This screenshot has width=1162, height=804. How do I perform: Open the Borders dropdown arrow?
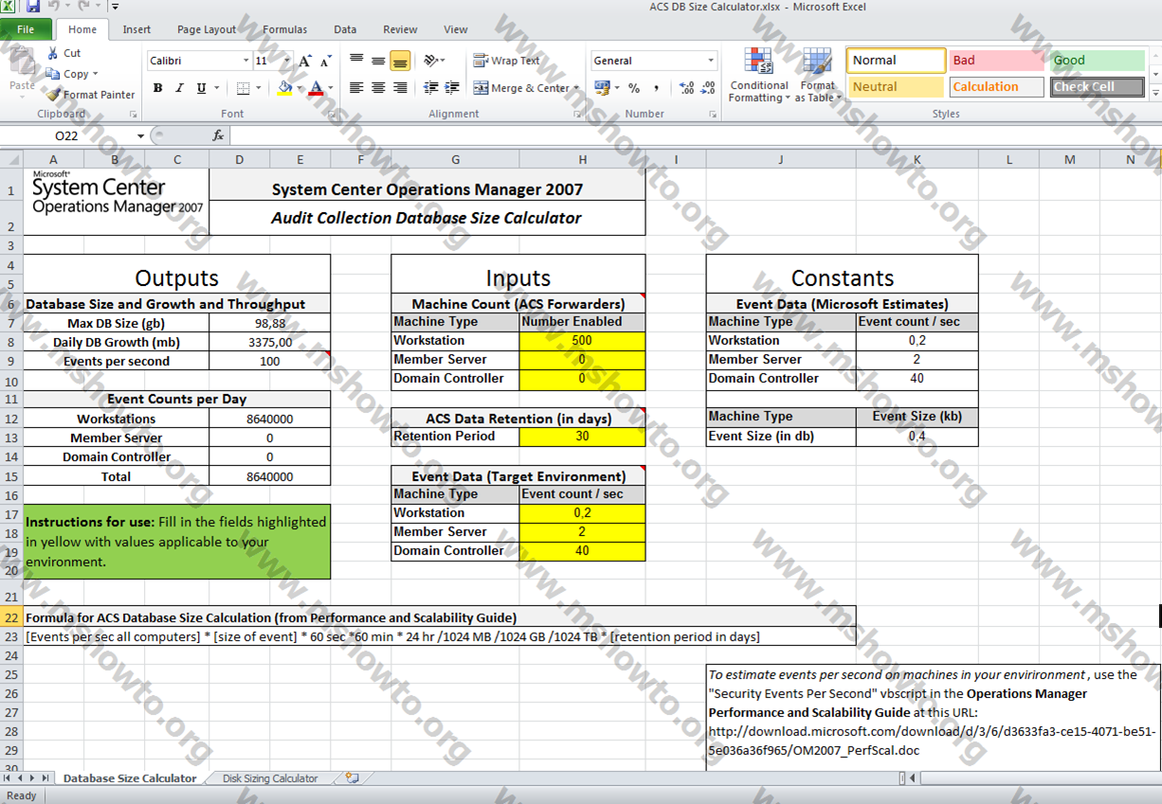(x=258, y=88)
